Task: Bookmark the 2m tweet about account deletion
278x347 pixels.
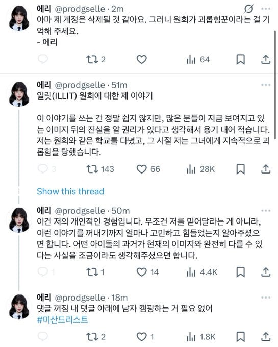Action: [x=241, y=60]
